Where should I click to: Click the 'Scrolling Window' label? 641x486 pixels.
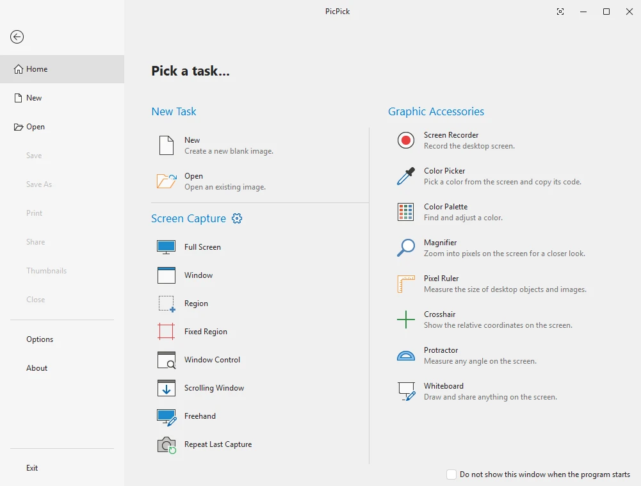[215, 388]
